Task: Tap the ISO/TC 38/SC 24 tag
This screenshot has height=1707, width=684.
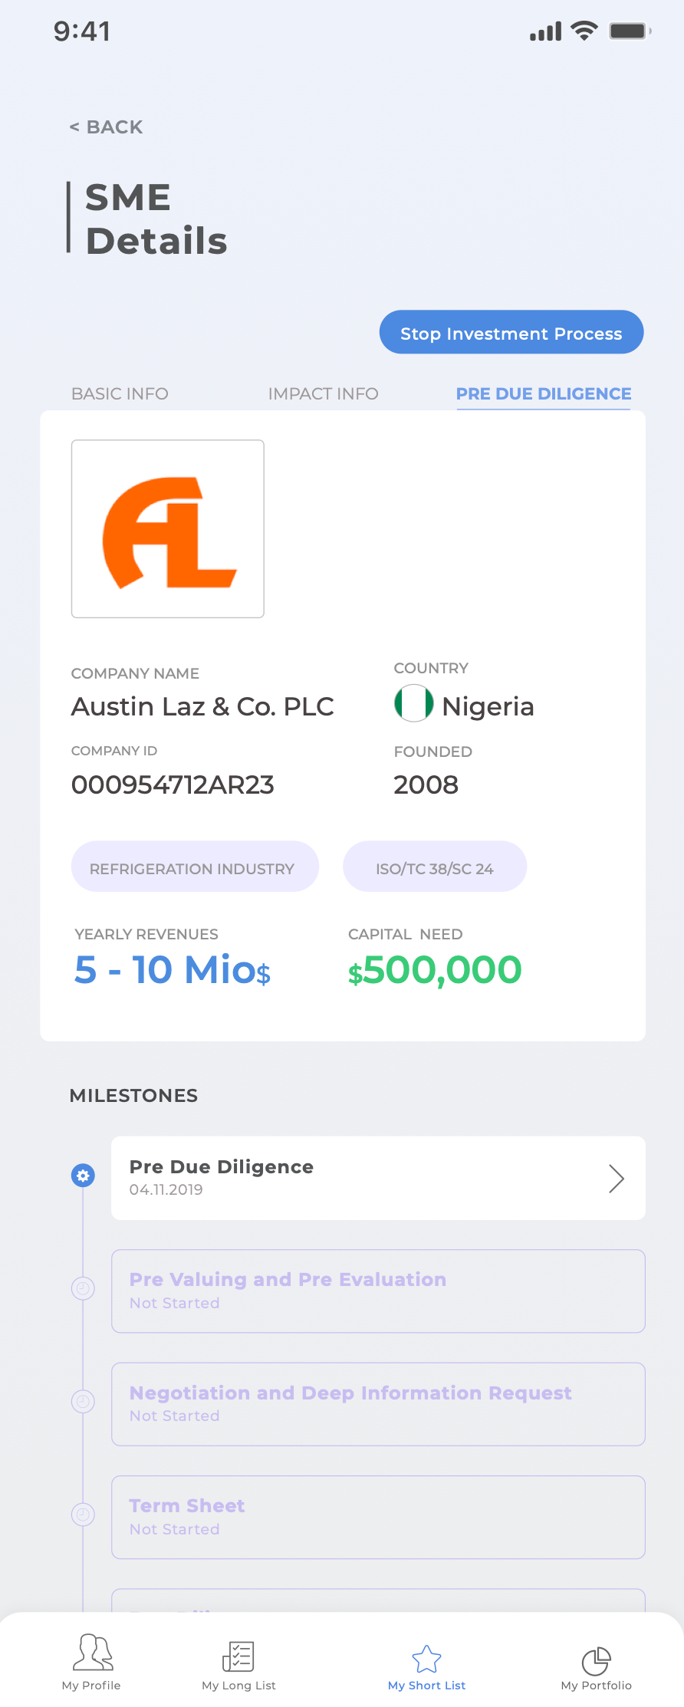Action: [x=435, y=867]
